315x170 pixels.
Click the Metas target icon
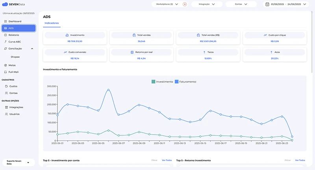click(x=6, y=65)
